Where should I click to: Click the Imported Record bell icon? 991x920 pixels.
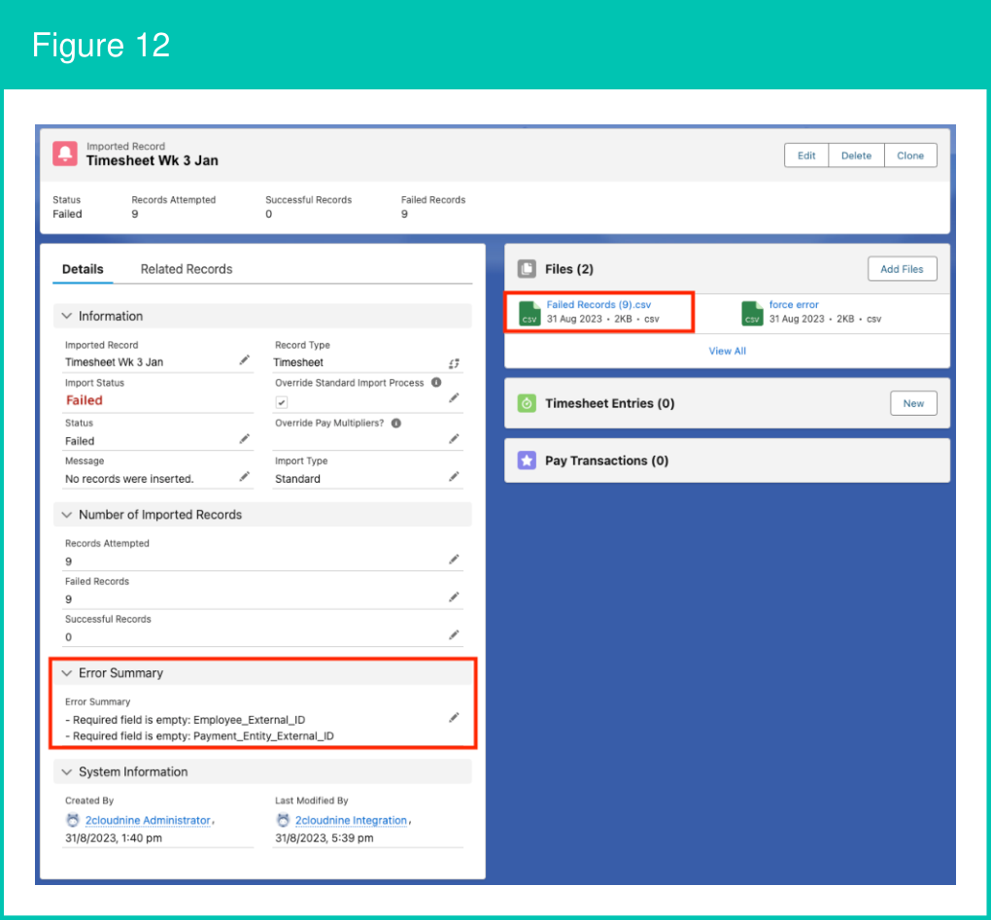[65, 153]
